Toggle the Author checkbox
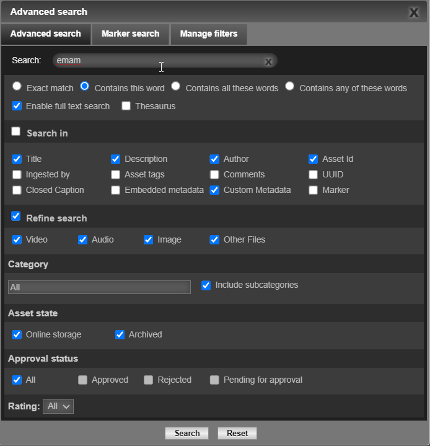 tap(214, 159)
